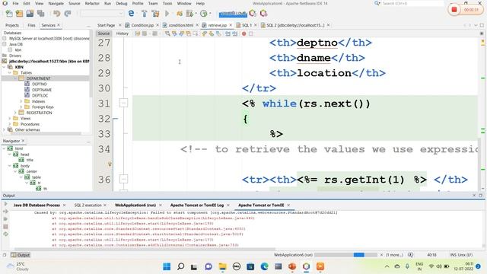
Task: Open the SQL 1 editor tab
Action: click(x=247, y=25)
